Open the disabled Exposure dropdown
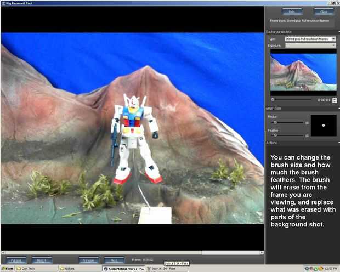The height and width of the screenshot is (272, 340). click(310, 46)
